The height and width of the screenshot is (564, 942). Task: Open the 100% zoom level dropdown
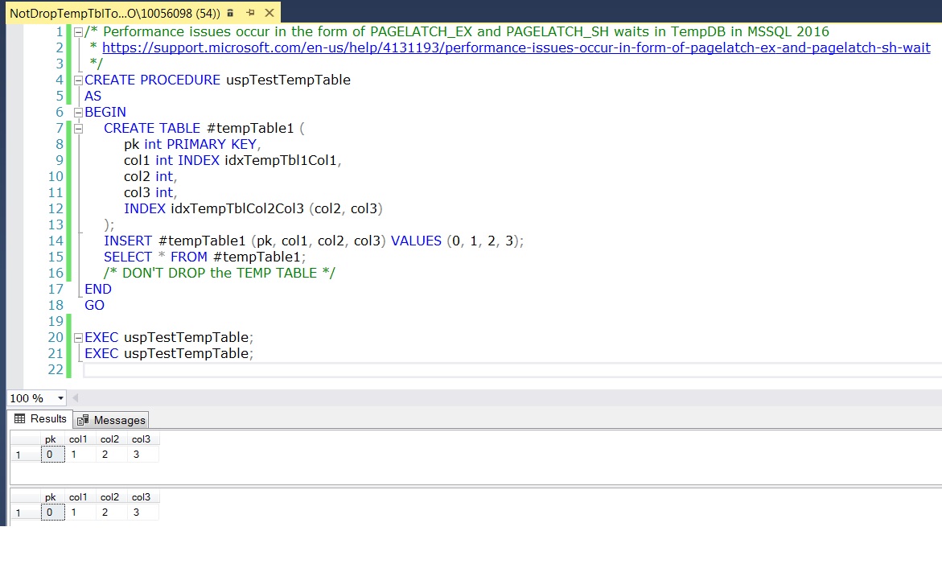coord(60,398)
